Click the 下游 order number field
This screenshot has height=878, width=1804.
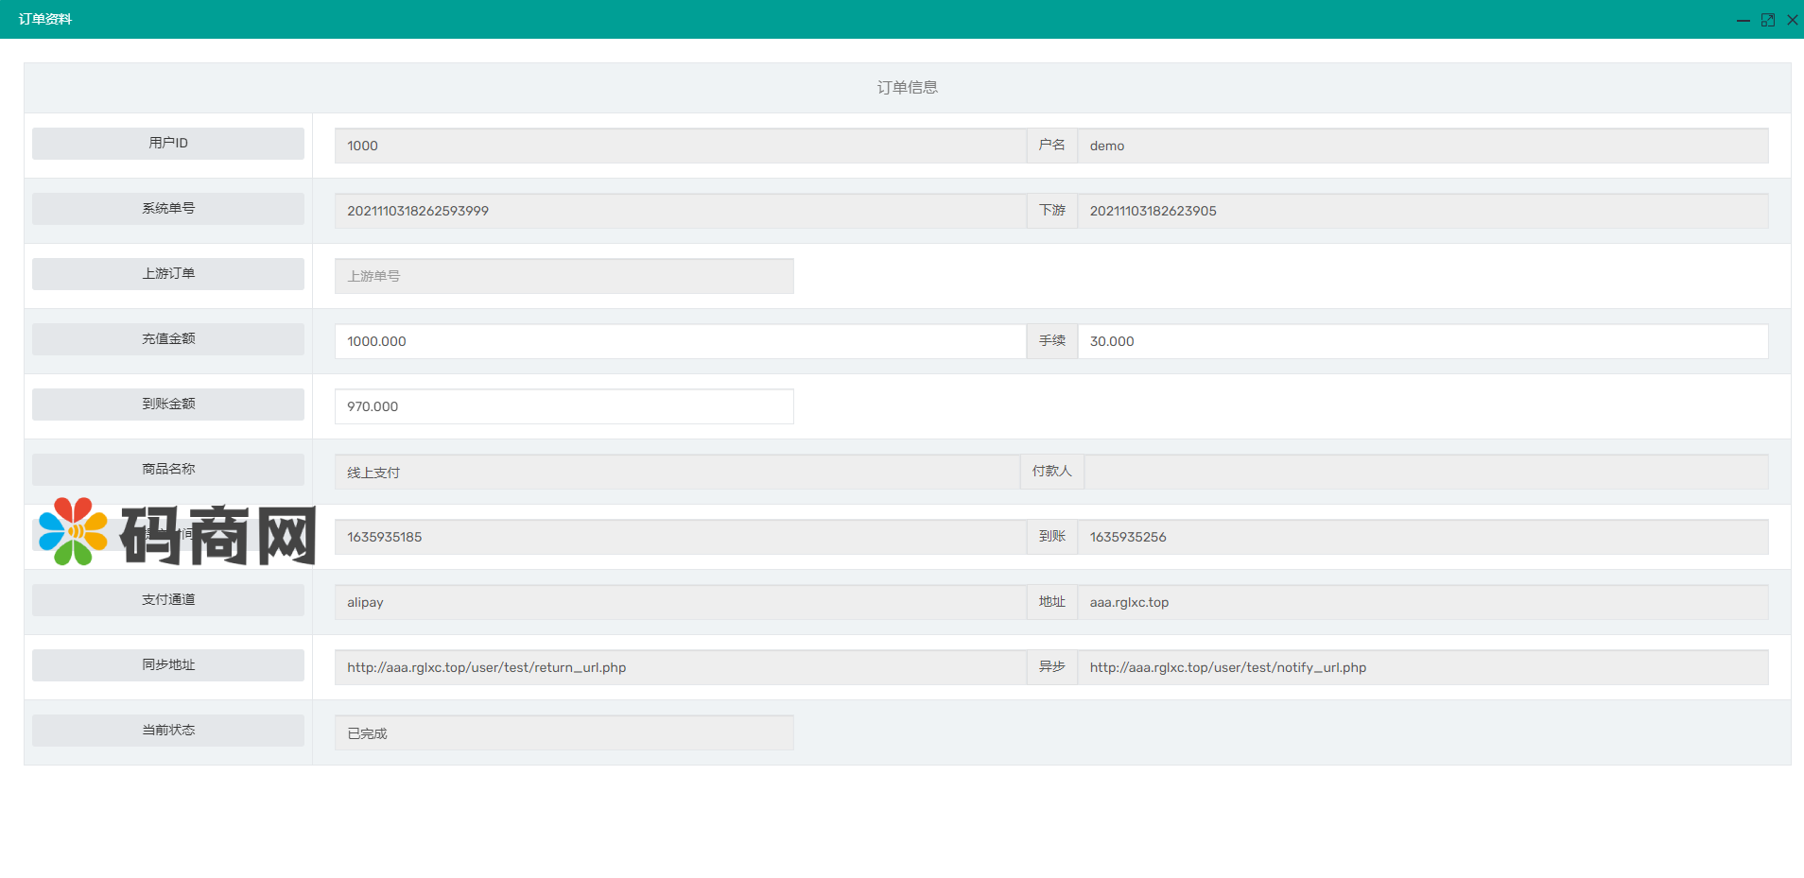click(1422, 211)
